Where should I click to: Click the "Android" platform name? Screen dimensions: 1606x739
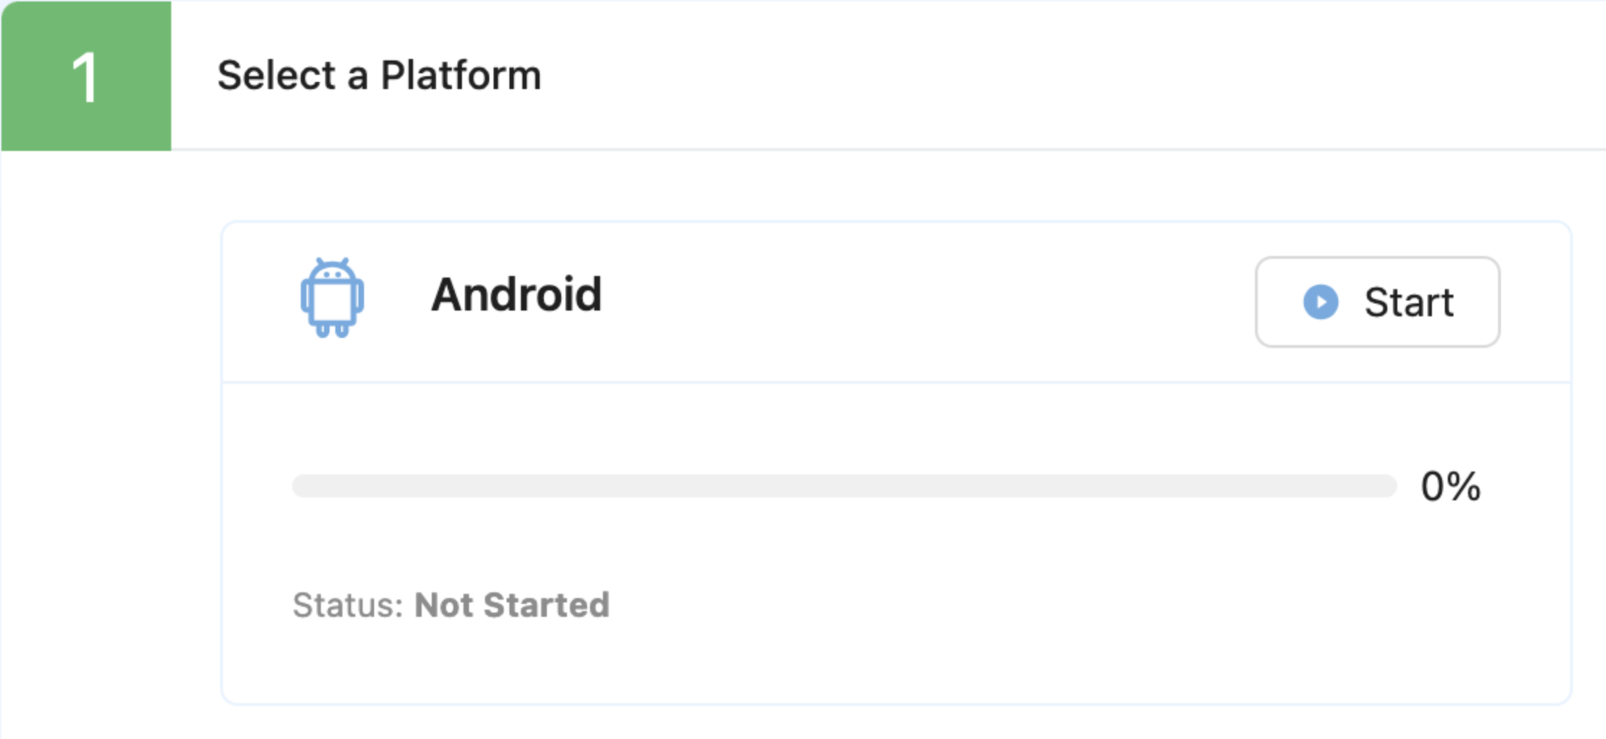(516, 295)
